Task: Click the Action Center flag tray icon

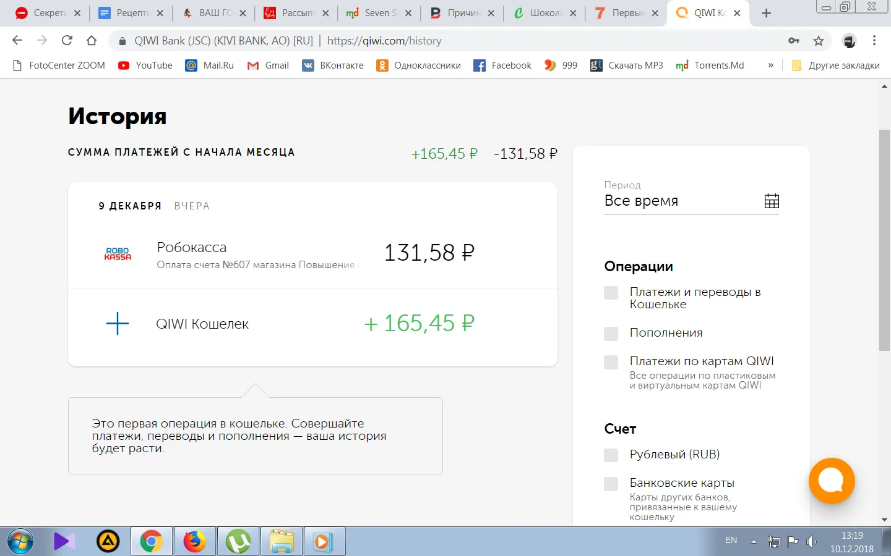Action: [793, 542]
